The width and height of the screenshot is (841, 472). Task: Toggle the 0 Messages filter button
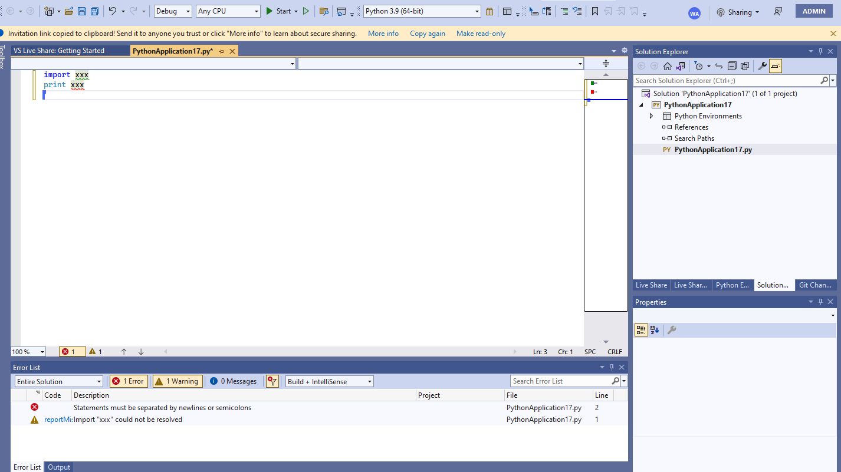(x=234, y=381)
